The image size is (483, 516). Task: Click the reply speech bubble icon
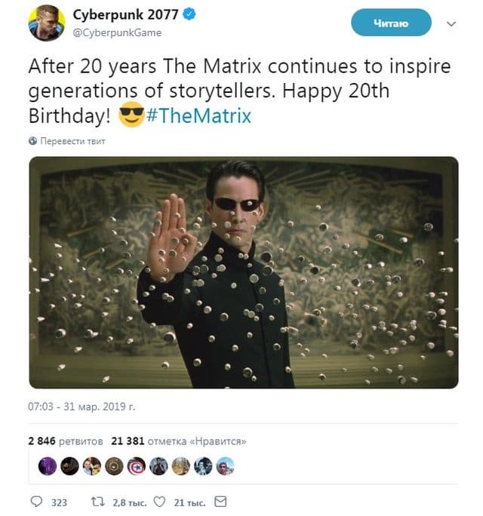point(37,502)
